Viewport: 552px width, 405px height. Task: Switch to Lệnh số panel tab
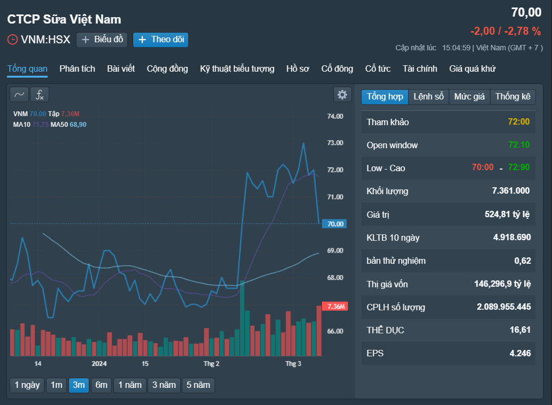point(428,97)
